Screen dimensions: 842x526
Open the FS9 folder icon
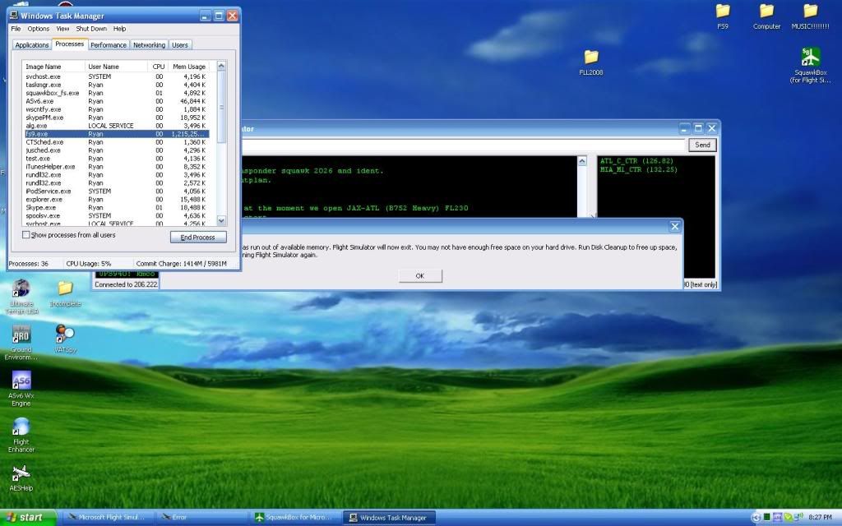723,12
